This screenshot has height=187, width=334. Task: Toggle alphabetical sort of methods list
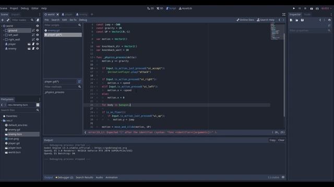(79, 82)
